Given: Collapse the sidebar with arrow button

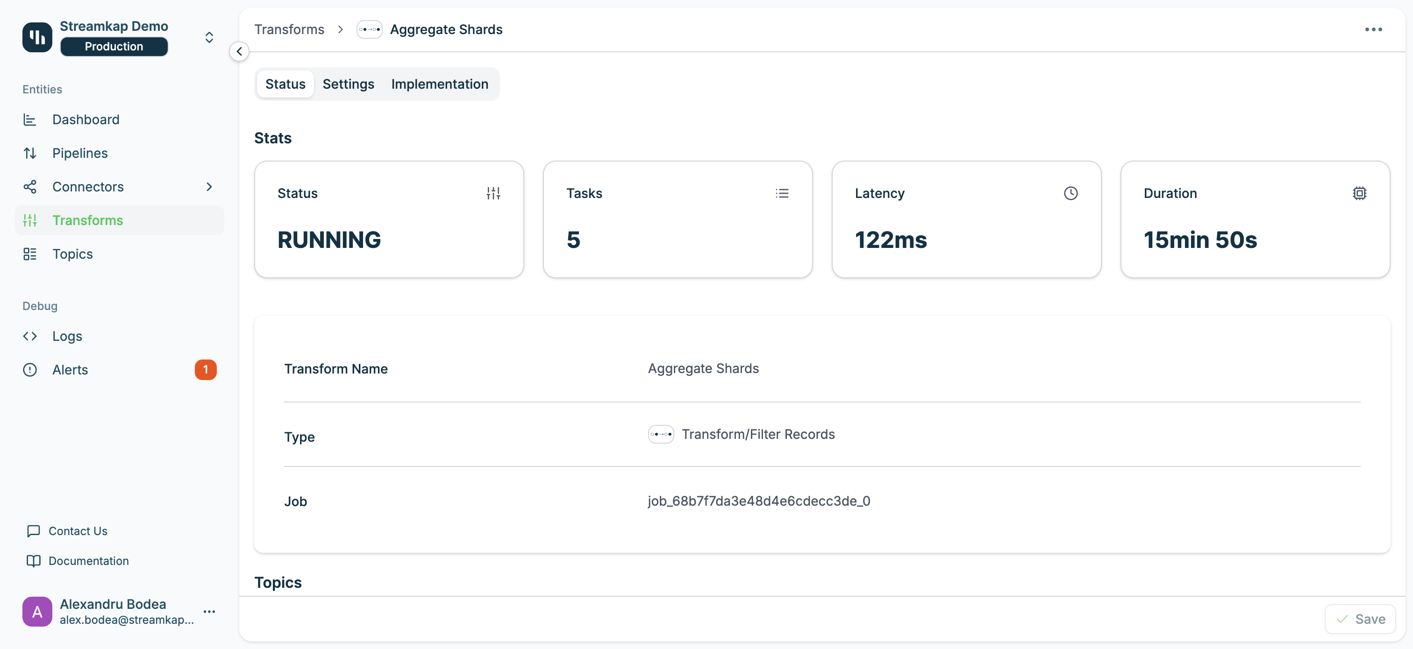Looking at the screenshot, I should click(239, 51).
